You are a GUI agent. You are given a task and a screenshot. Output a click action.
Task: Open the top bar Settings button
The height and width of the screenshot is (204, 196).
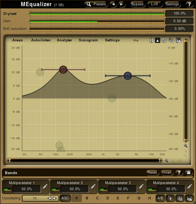pos(172,4)
